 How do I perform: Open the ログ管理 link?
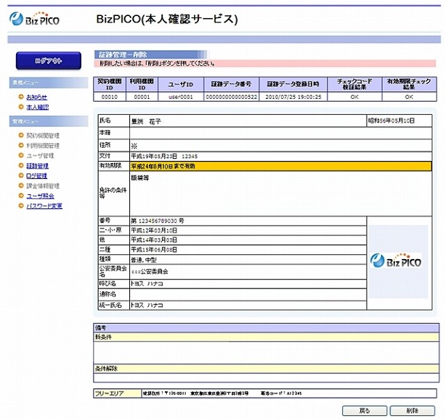37,176
